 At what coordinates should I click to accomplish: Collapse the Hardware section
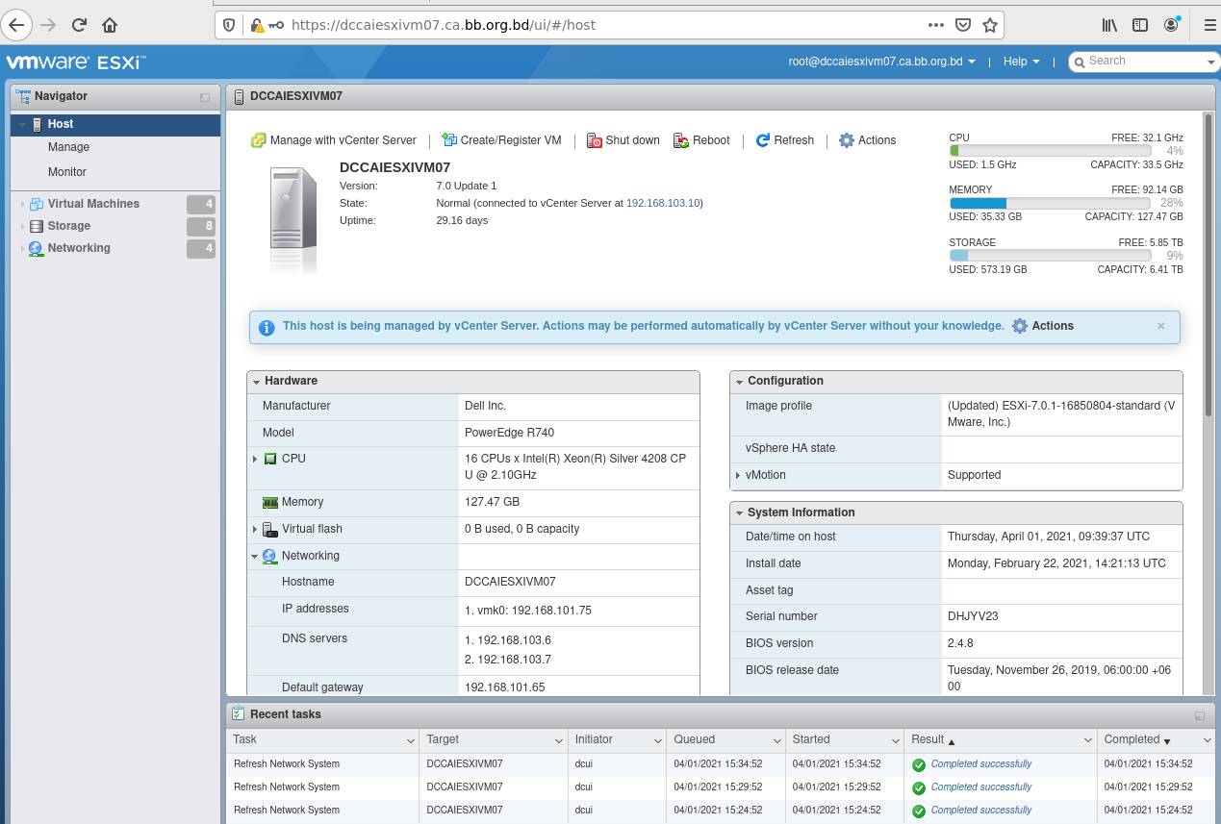pos(257,382)
